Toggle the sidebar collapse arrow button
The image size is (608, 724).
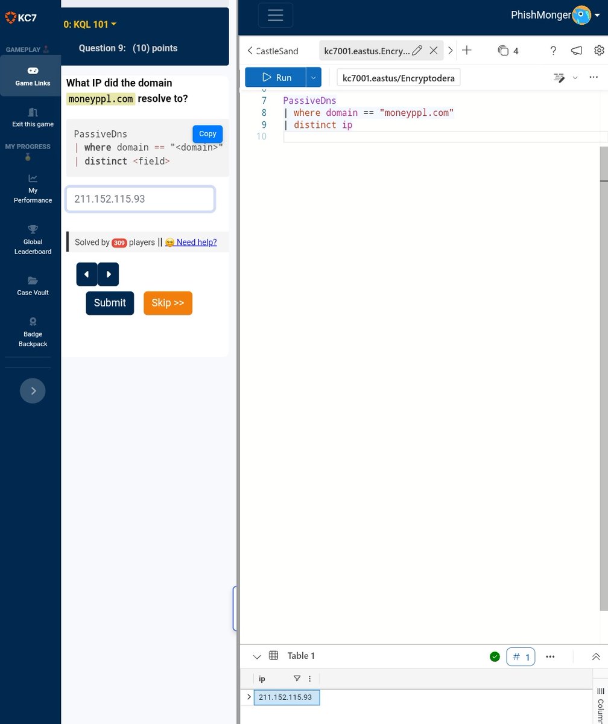point(33,390)
